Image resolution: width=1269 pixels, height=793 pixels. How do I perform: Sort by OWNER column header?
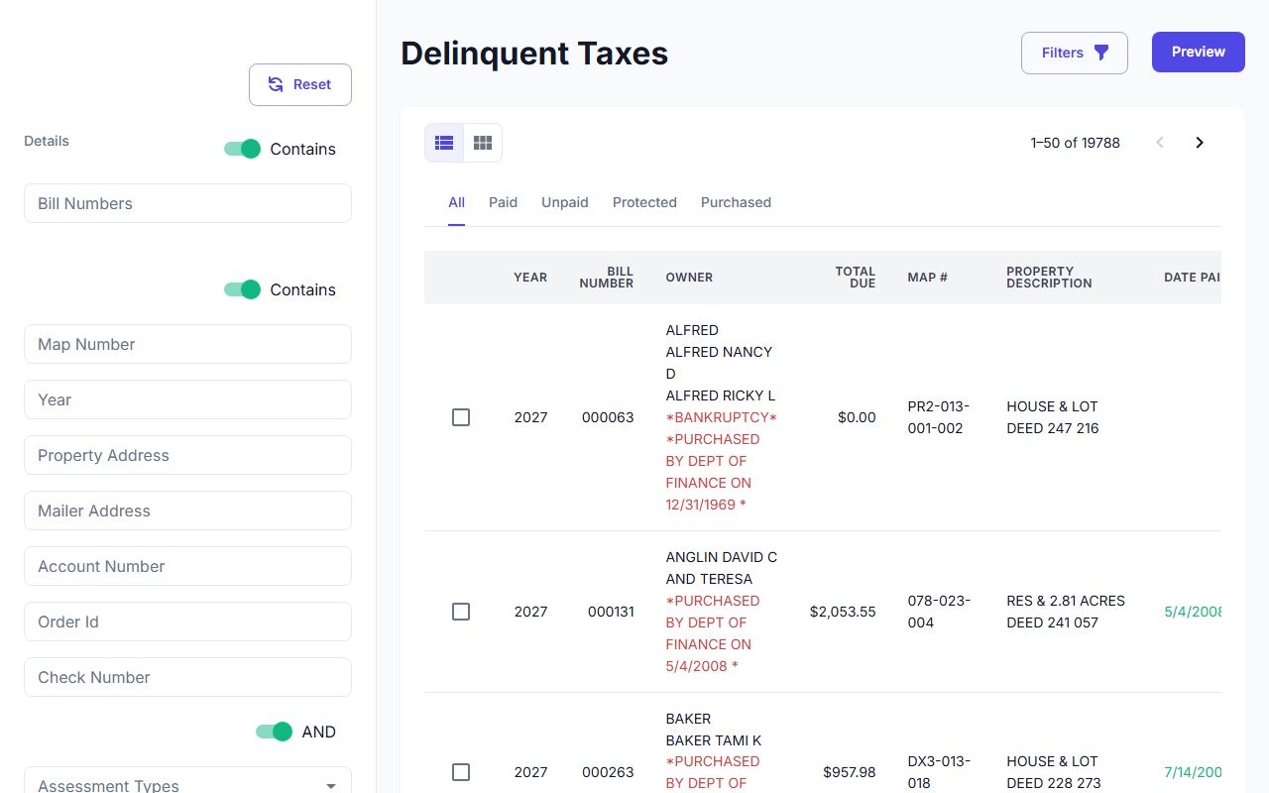tap(689, 278)
